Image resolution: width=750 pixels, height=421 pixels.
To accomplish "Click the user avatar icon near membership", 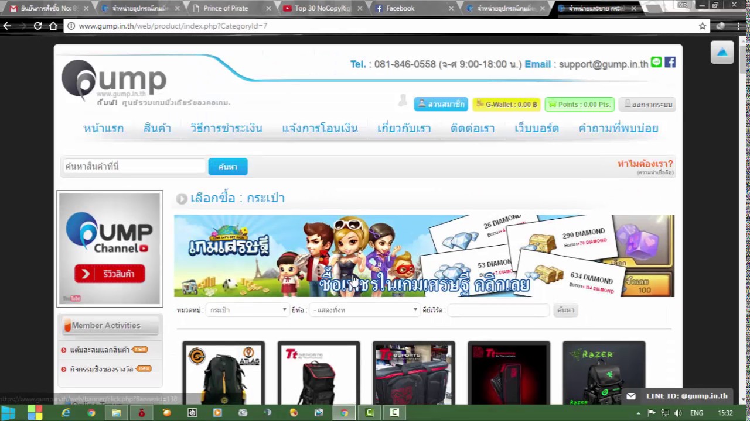I will [403, 101].
